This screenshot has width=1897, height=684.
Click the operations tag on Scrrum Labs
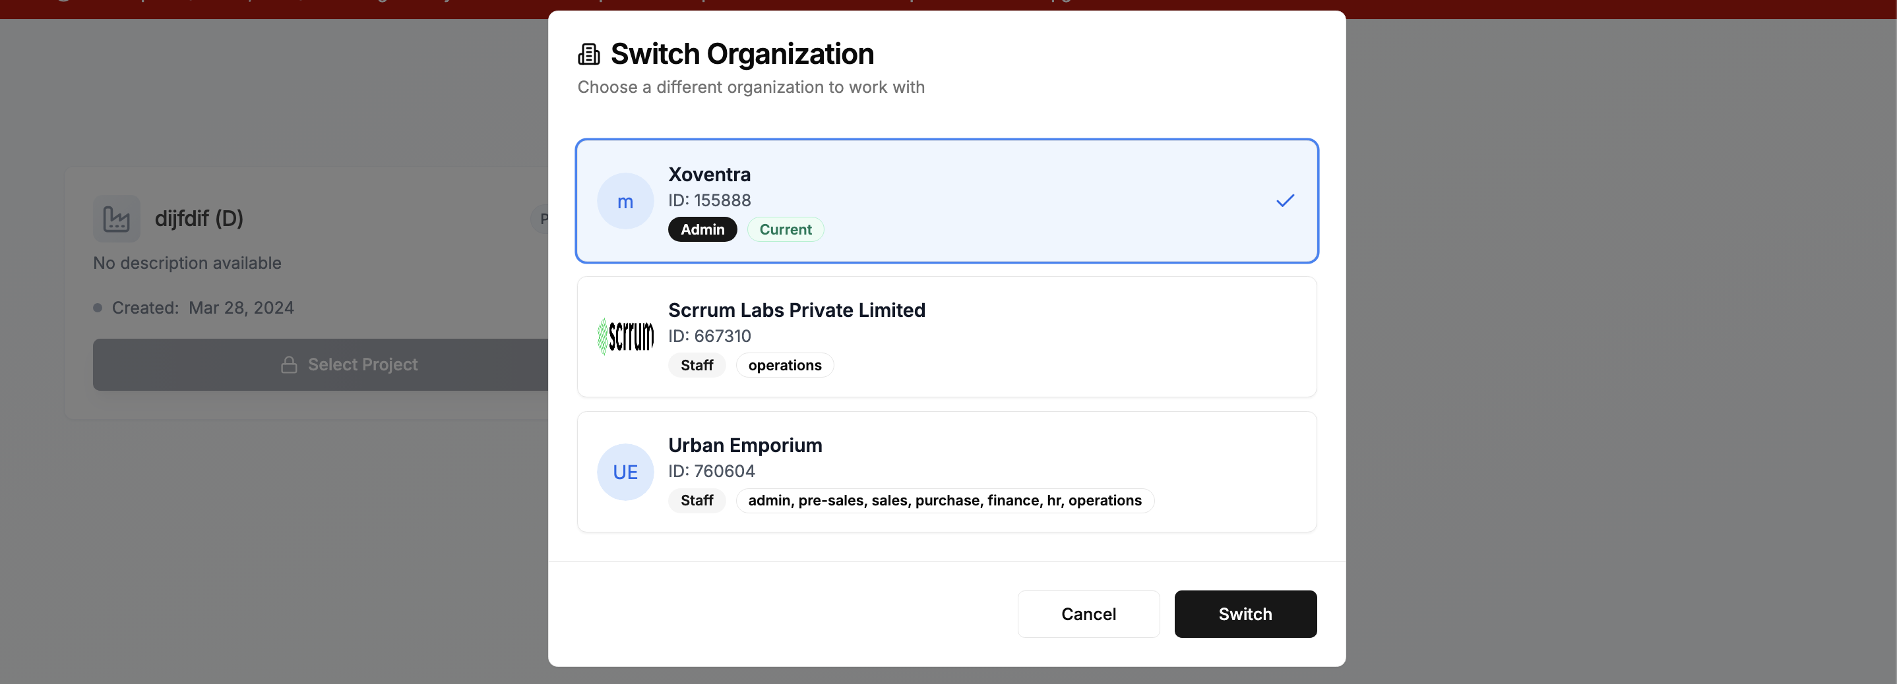(x=784, y=365)
